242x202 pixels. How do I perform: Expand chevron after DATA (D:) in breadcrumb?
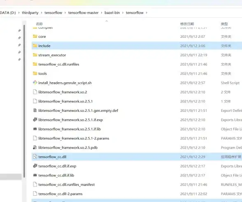[19, 13]
